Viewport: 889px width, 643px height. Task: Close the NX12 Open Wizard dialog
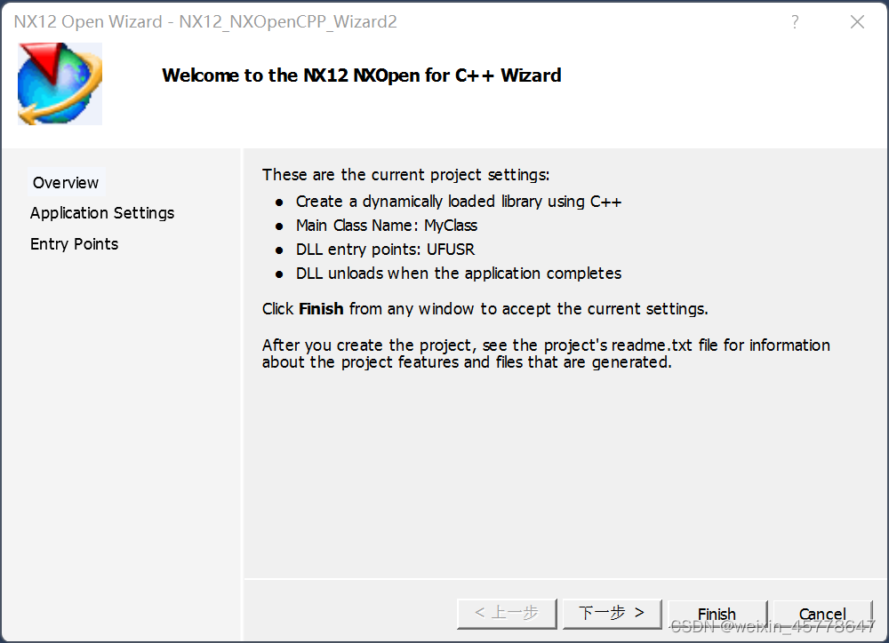click(x=857, y=21)
